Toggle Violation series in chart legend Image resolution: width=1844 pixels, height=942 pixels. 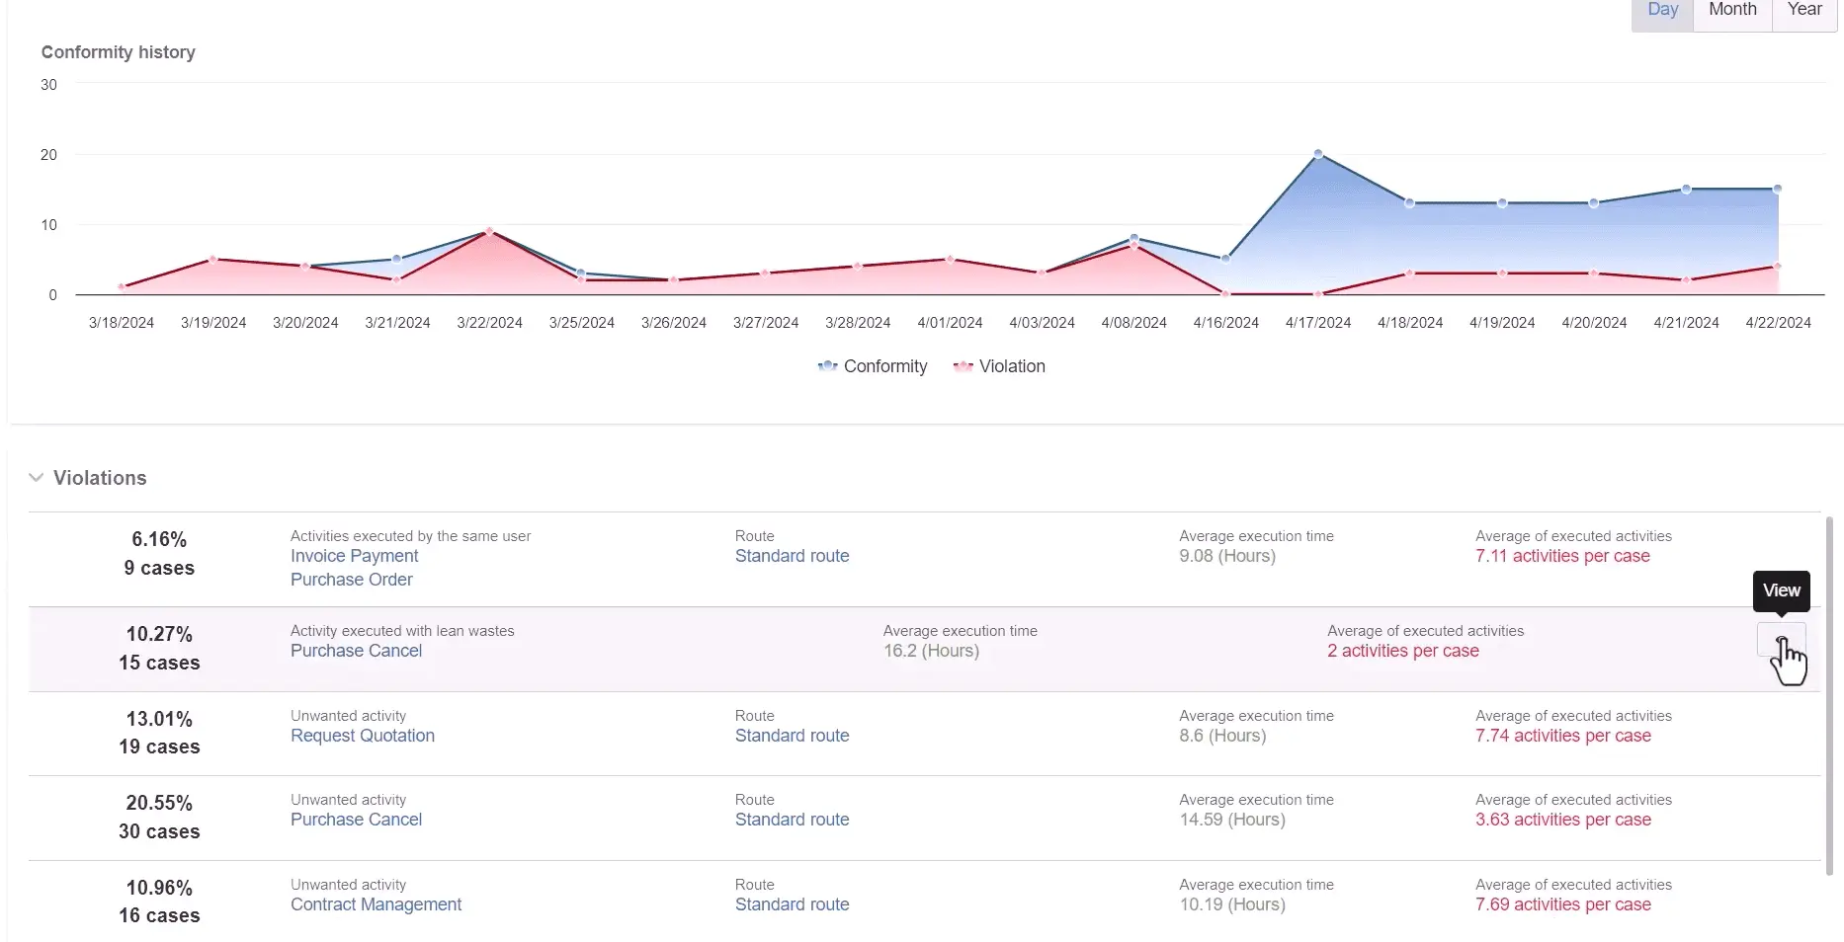point(999,366)
